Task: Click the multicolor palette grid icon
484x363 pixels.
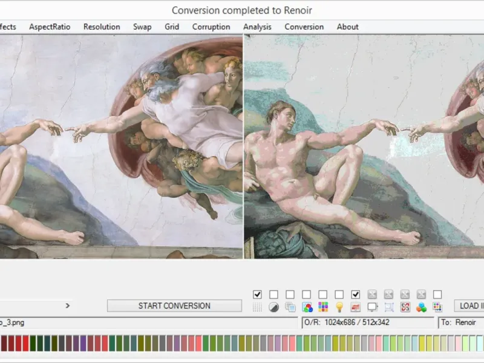Action: tap(323, 307)
